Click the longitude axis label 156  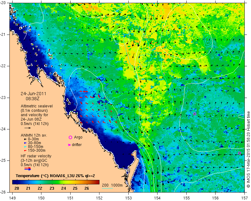(x=216, y=198)
